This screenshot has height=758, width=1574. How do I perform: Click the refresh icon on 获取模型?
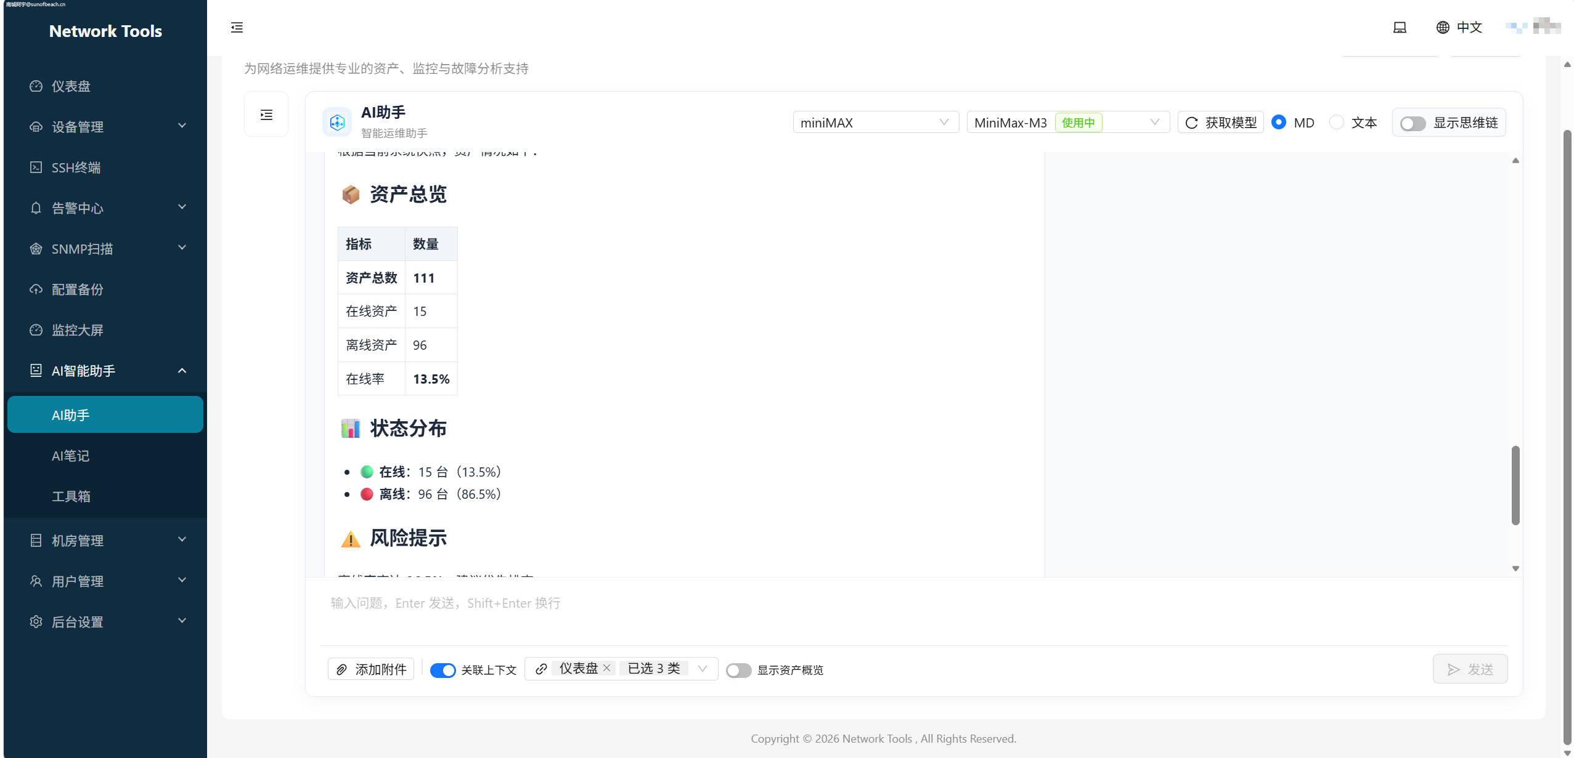tap(1192, 123)
